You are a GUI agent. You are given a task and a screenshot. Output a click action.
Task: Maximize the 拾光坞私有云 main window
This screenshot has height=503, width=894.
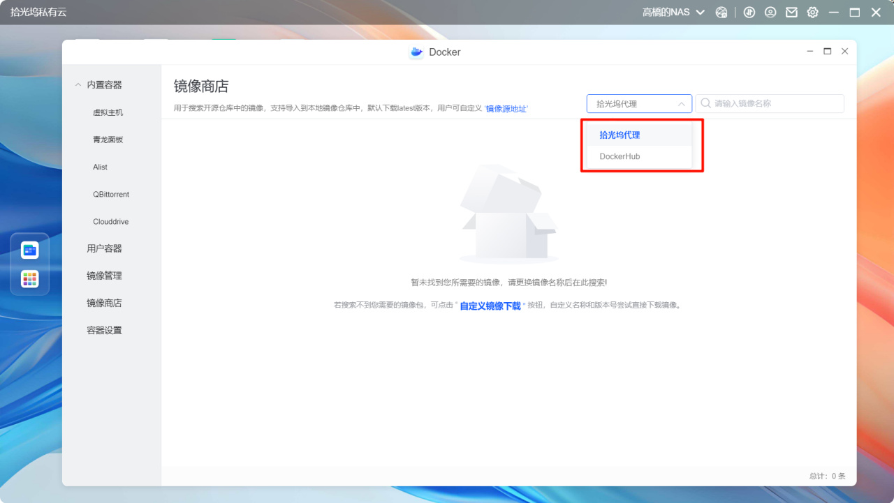(x=854, y=13)
